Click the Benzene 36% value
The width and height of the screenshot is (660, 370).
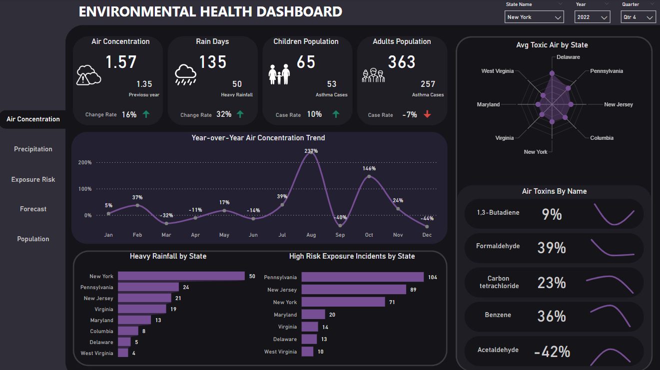pyautogui.click(x=552, y=316)
